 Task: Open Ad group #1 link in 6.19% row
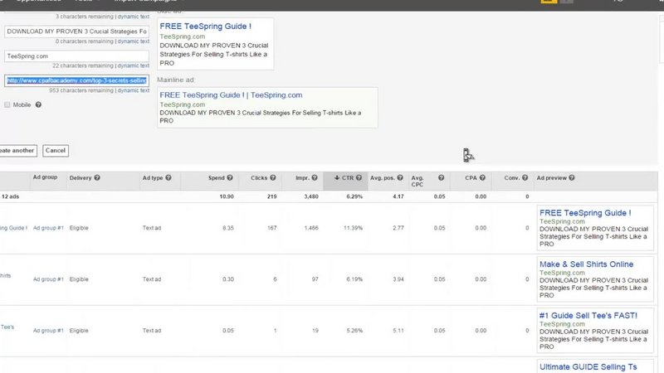(x=48, y=279)
